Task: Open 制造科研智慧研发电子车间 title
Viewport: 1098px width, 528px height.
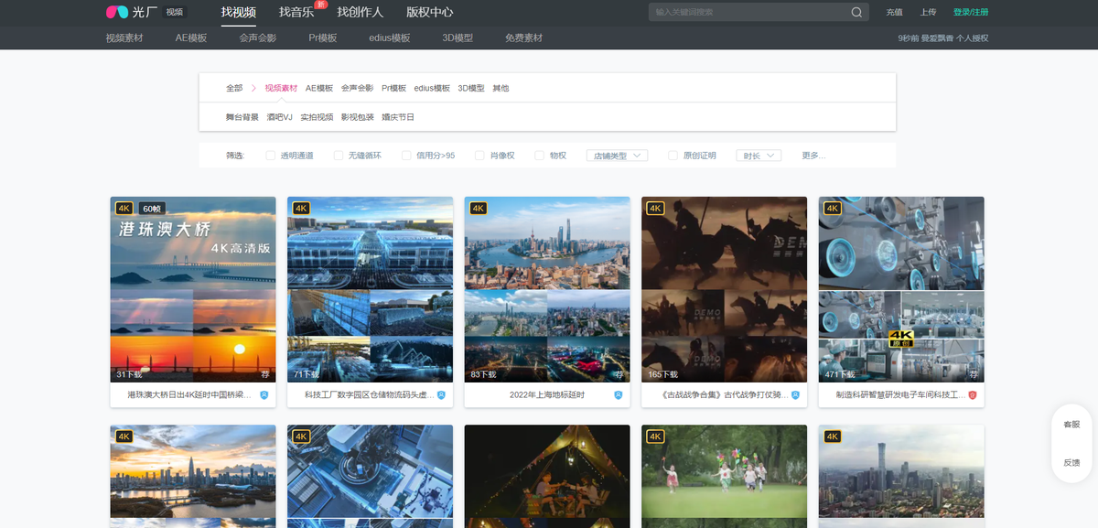Action: 900,395
